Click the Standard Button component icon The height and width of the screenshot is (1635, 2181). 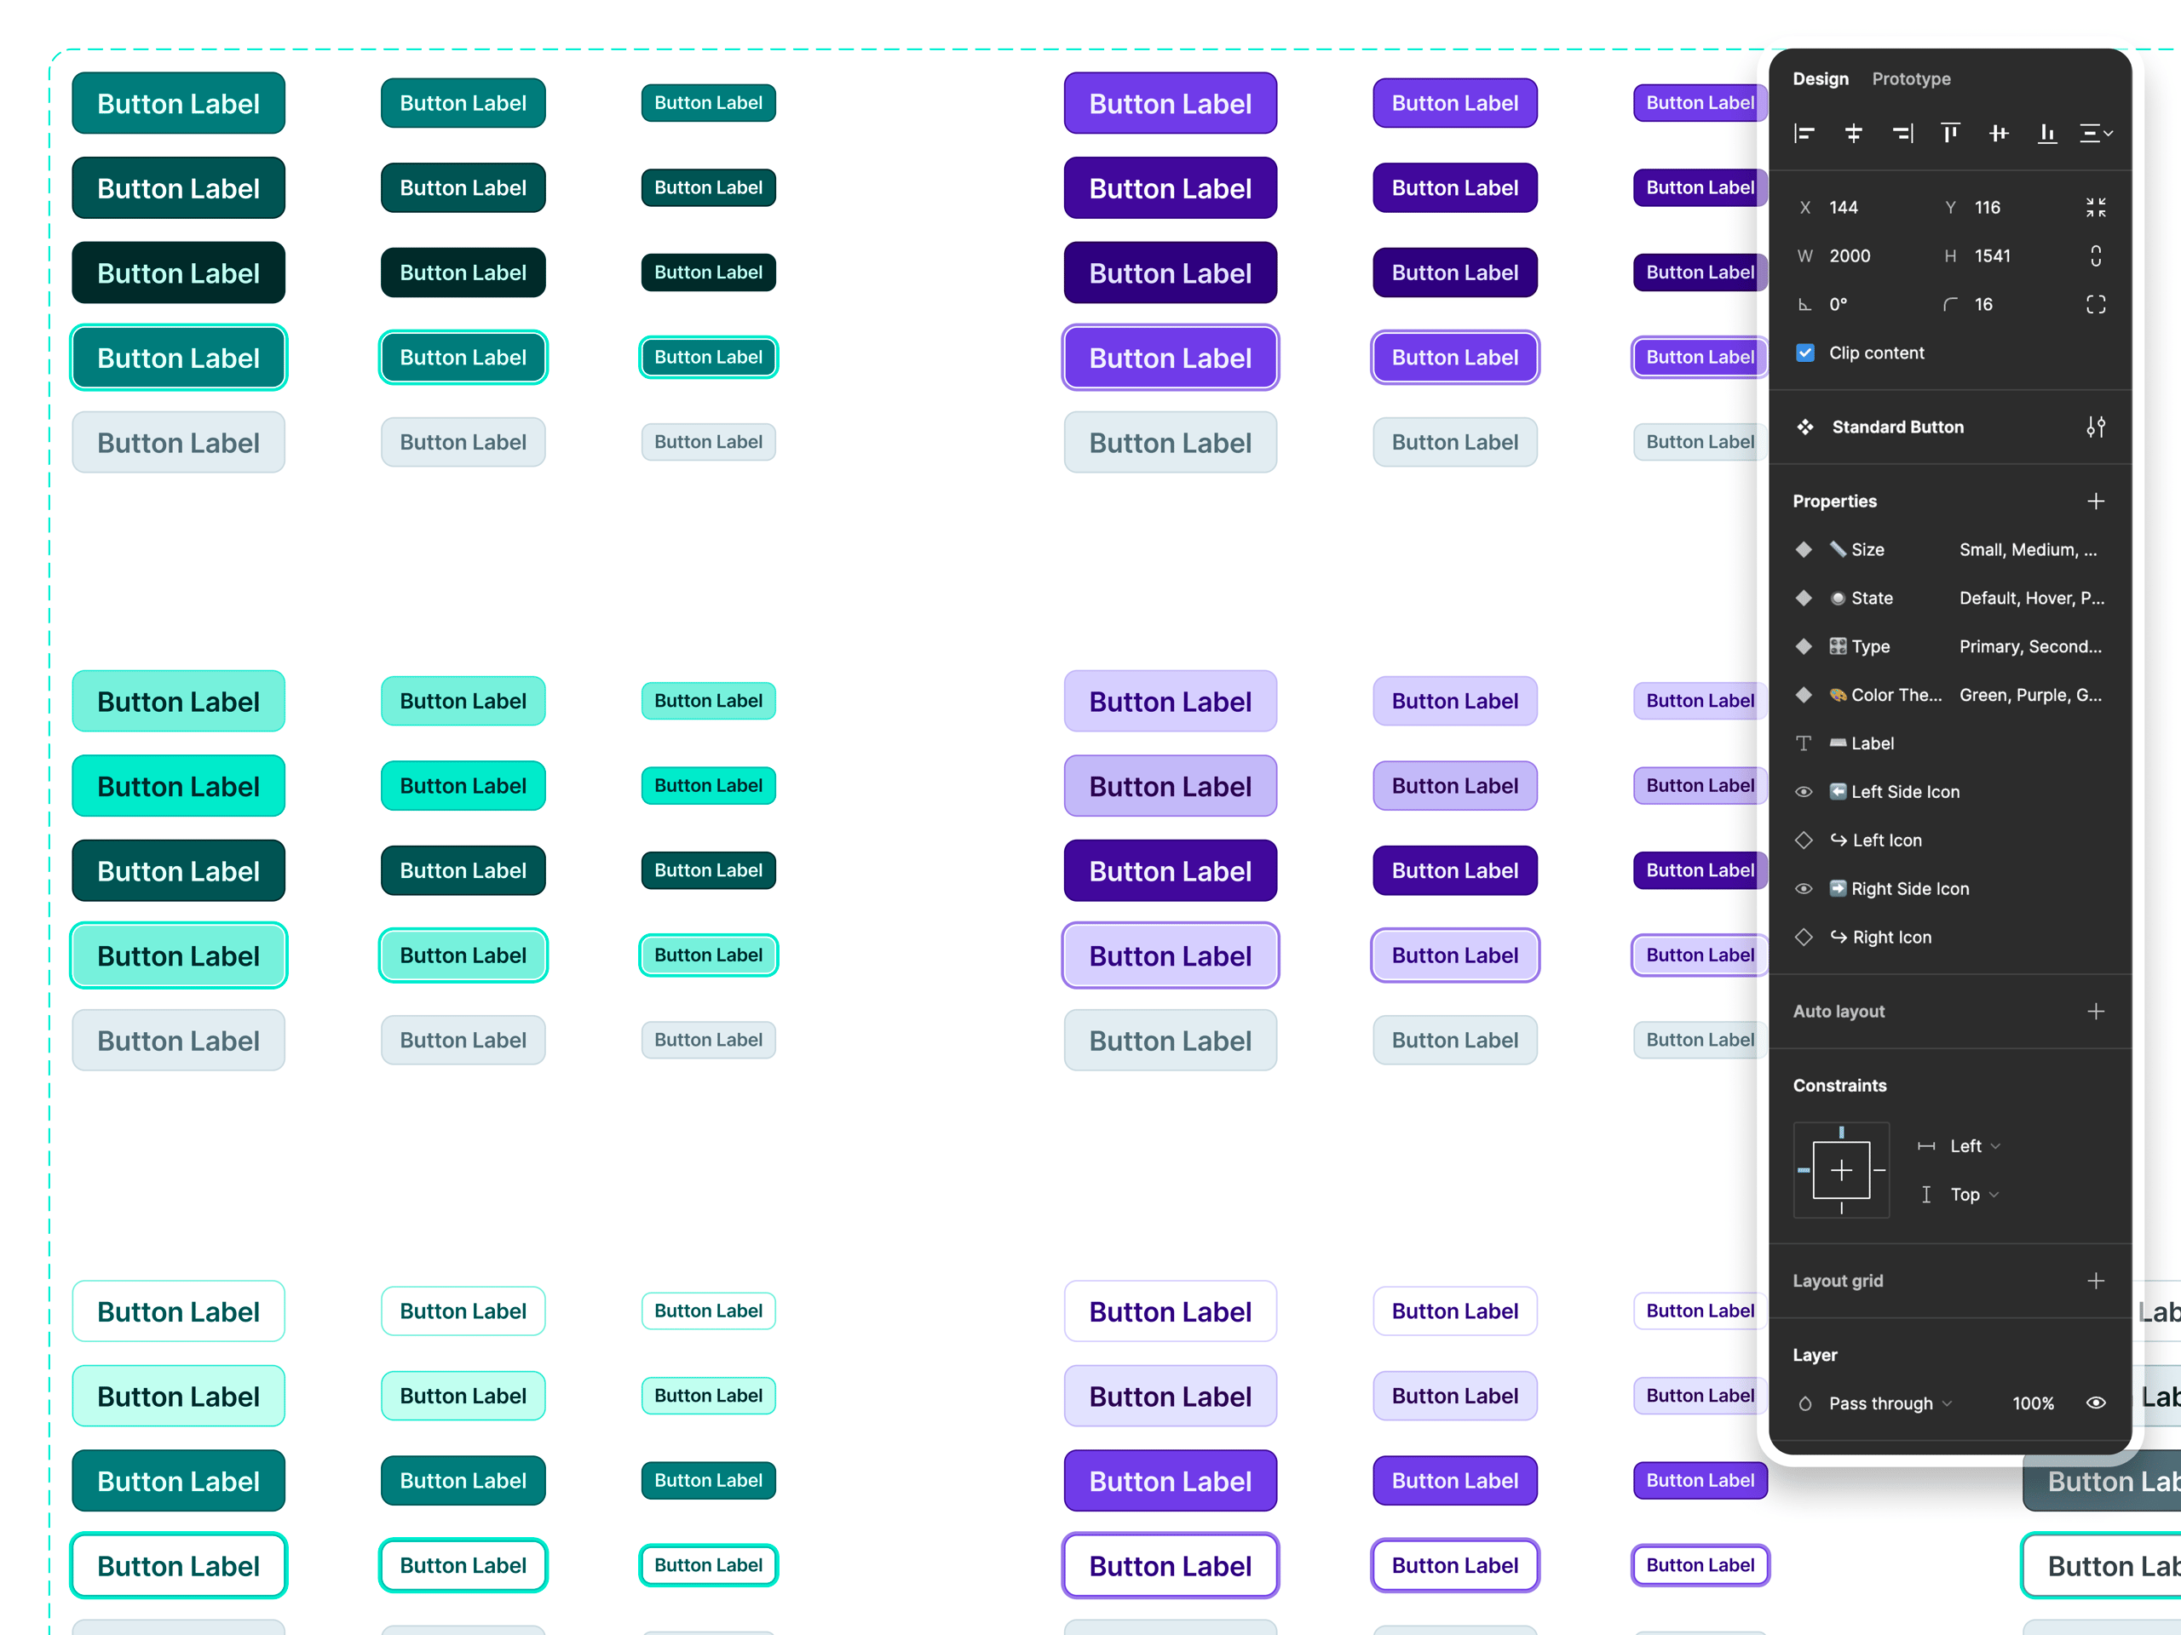[x=1805, y=427]
